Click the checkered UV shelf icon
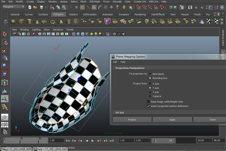 click(x=209, y=22)
